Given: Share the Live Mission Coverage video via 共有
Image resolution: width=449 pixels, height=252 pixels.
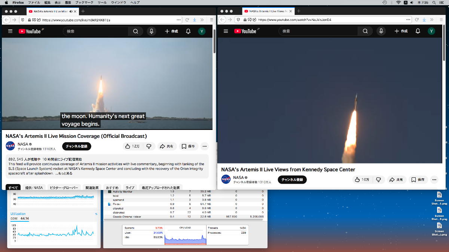Looking at the screenshot, I should point(167,146).
